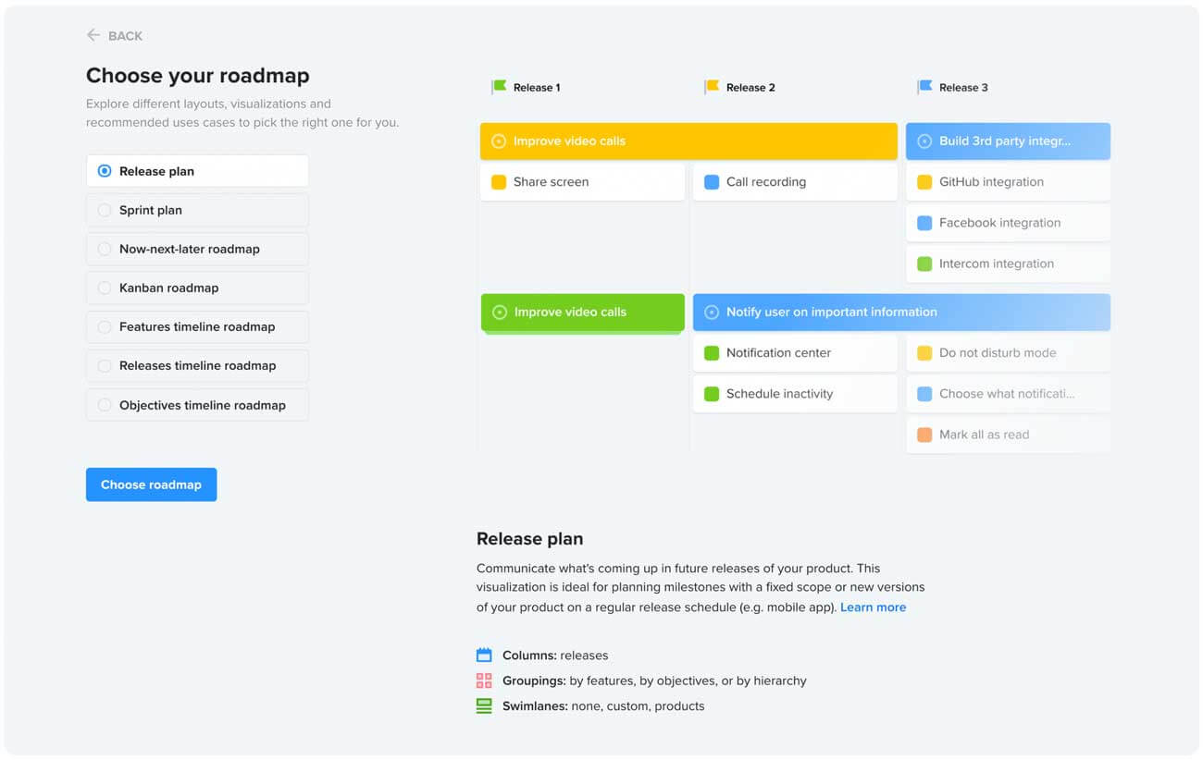1203x760 pixels.
Task: Click the green Swimlanes rows icon
Action: coord(484,705)
